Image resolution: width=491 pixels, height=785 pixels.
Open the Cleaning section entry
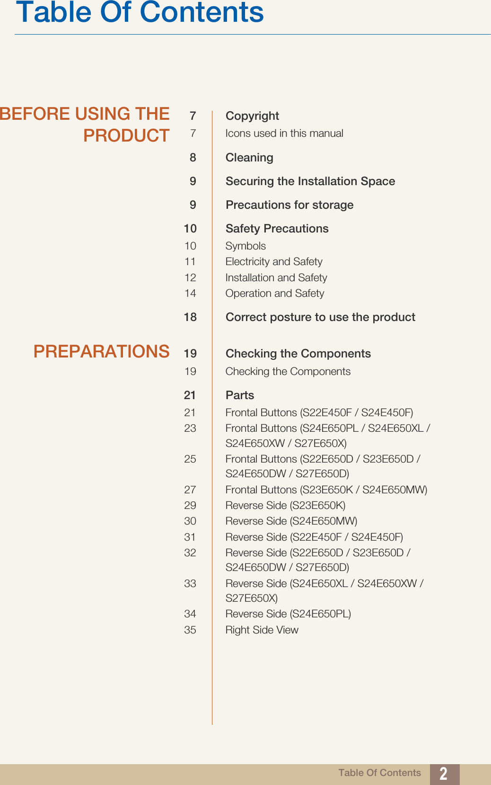pyautogui.click(x=249, y=158)
